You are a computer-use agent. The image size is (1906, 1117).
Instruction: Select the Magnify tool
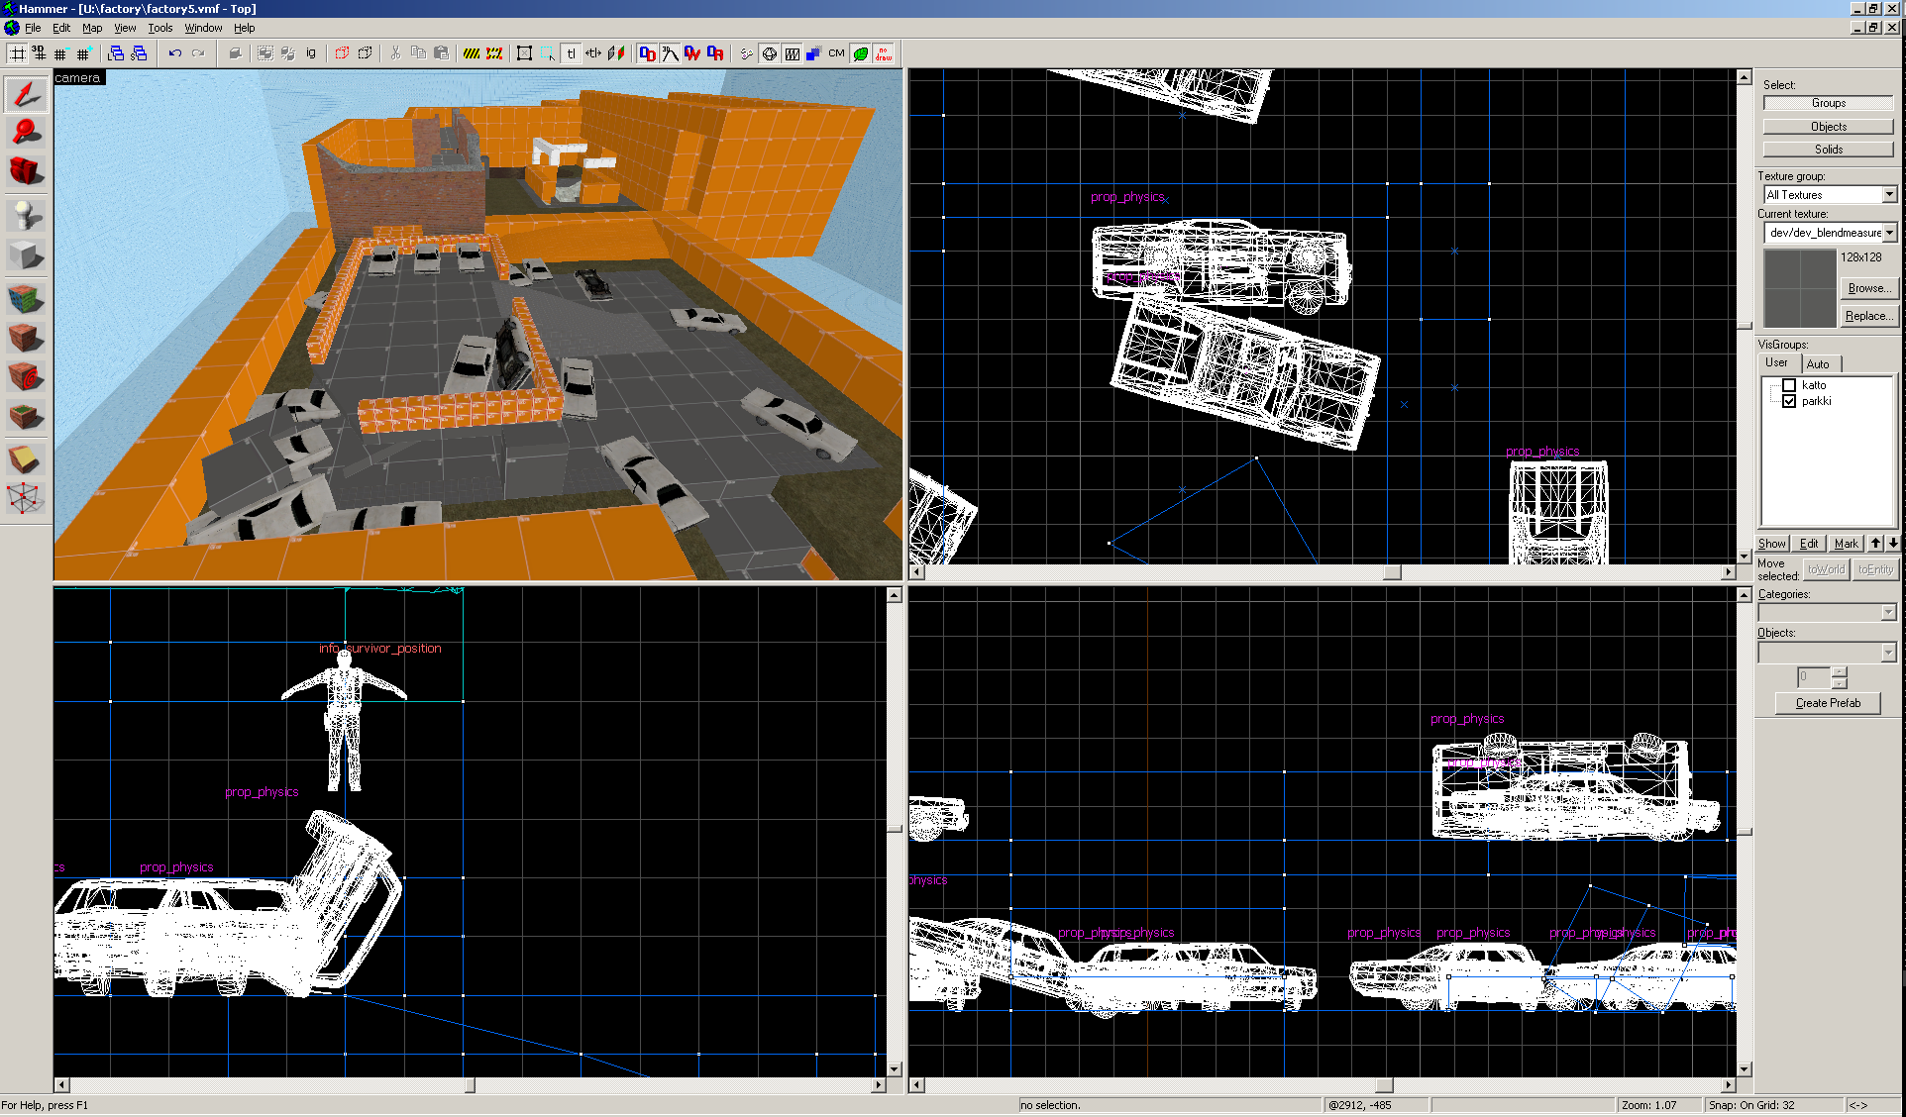point(26,132)
